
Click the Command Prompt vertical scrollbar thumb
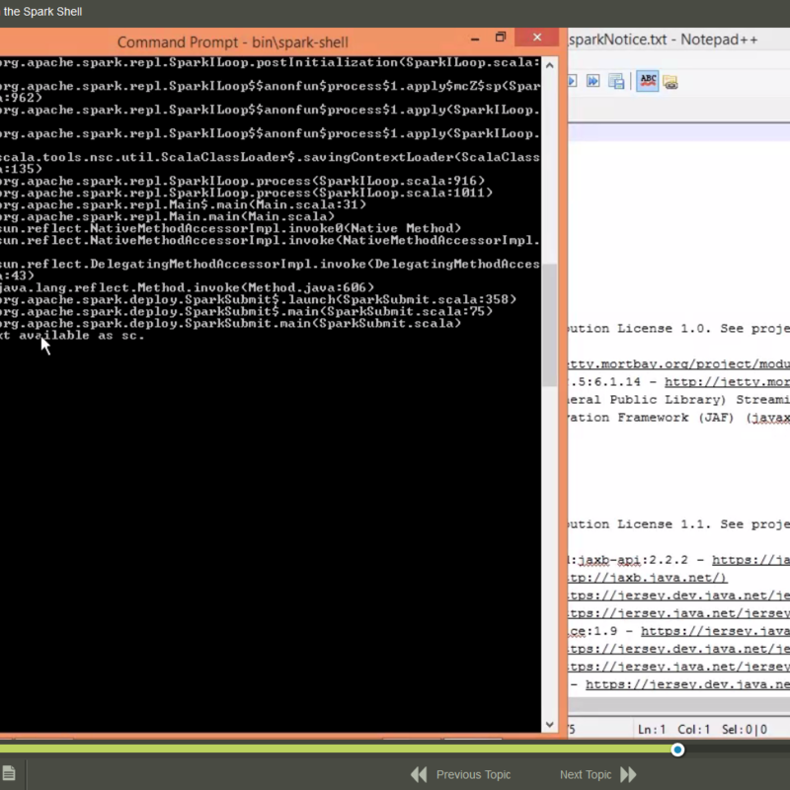[x=550, y=325]
